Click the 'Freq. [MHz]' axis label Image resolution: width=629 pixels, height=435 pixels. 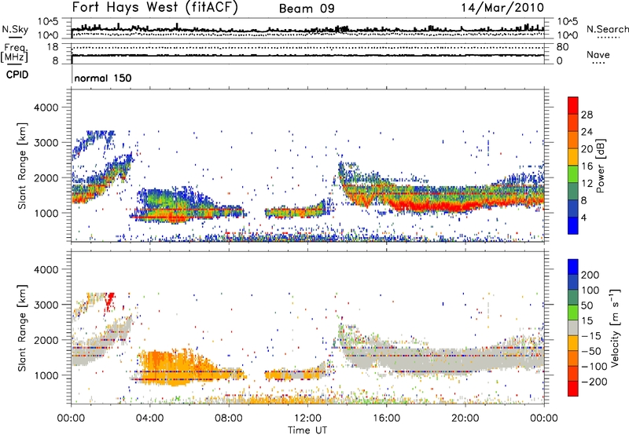coord(15,53)
